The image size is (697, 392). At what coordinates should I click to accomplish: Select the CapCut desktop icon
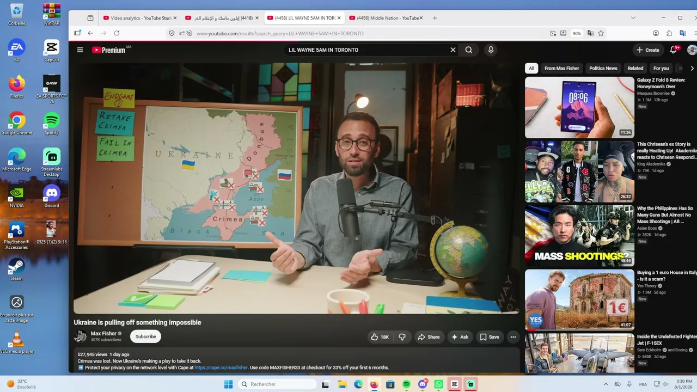52,51
